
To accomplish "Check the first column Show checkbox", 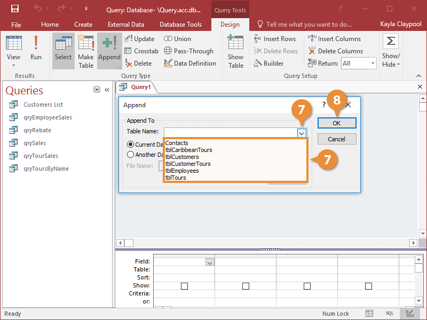I will [184, 286].
